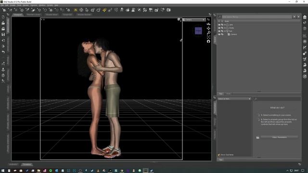Open the Camera view selection dropdown
Viewport: 308px width, 173px height.
pyautogui.click(x=194, y=20)
